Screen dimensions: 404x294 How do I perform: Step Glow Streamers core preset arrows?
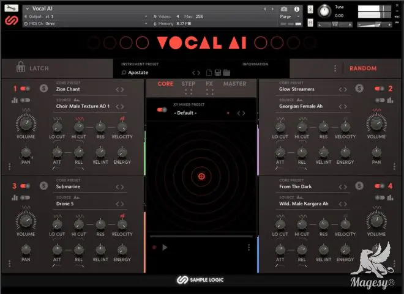pos(343,89)
